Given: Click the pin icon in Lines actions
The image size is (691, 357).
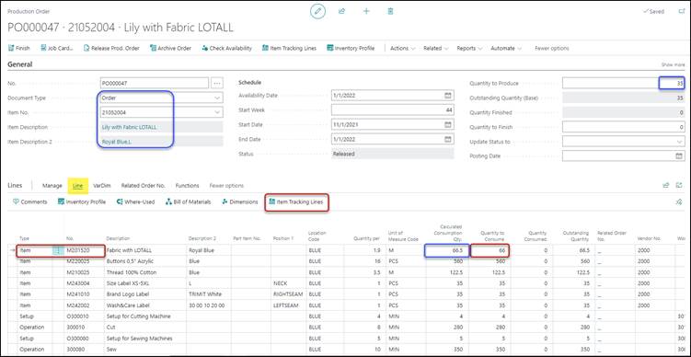Looking at the screenshot, I should click(x=679, y=202).
